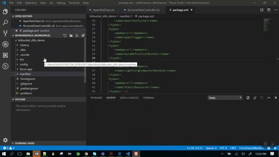The image size is (279, 157).
Task: Close the bottom panel
Action: [x=276, y=98]
